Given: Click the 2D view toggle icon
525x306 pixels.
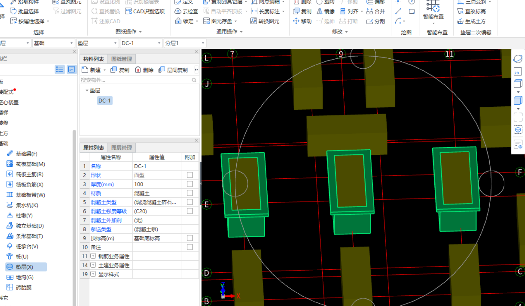Looking at the screenshot, I should point(518,72).
